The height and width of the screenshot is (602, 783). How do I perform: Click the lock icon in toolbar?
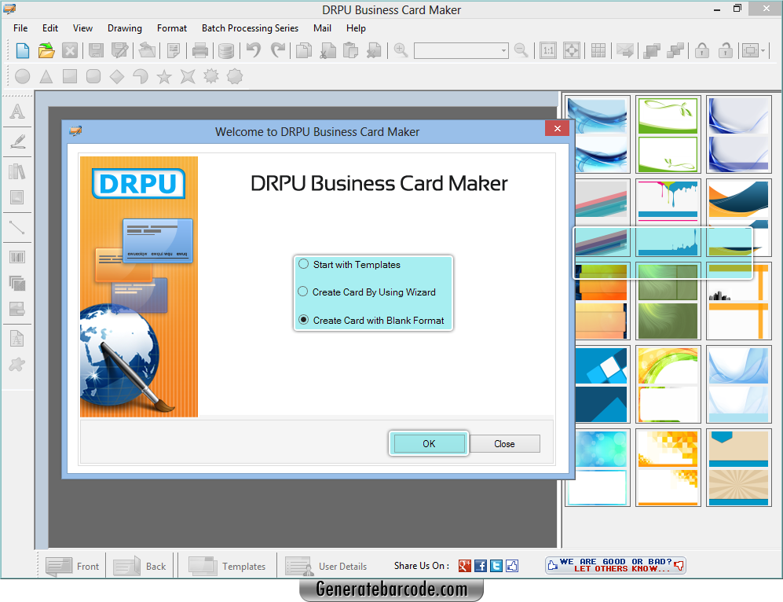[702, 50]
